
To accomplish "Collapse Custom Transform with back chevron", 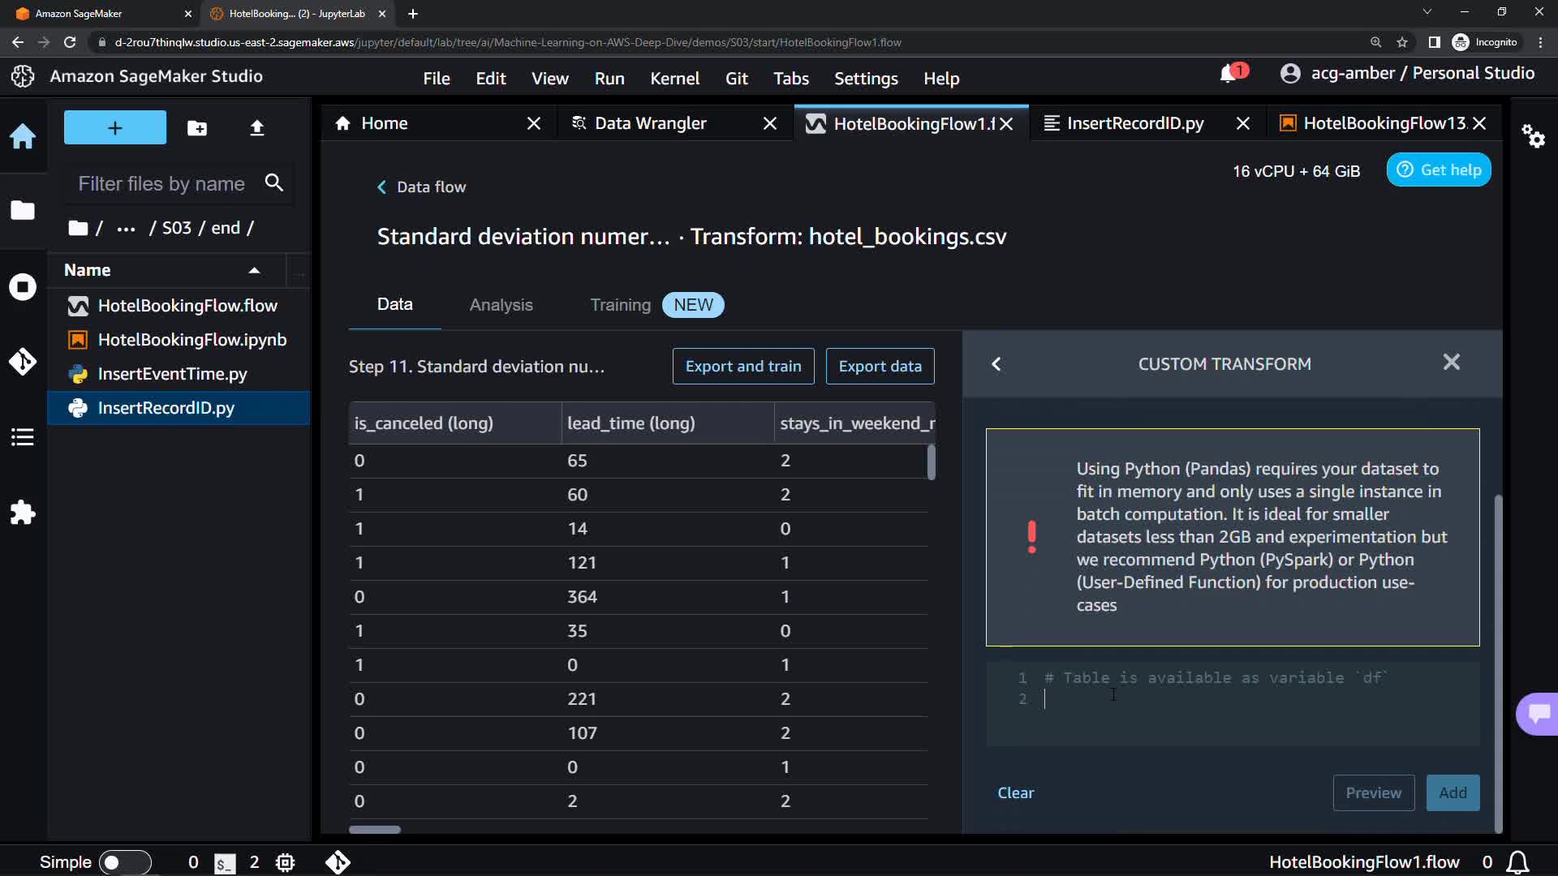I will [996, 364].
